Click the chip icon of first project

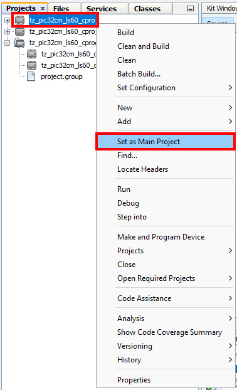[x=19, y=20]
